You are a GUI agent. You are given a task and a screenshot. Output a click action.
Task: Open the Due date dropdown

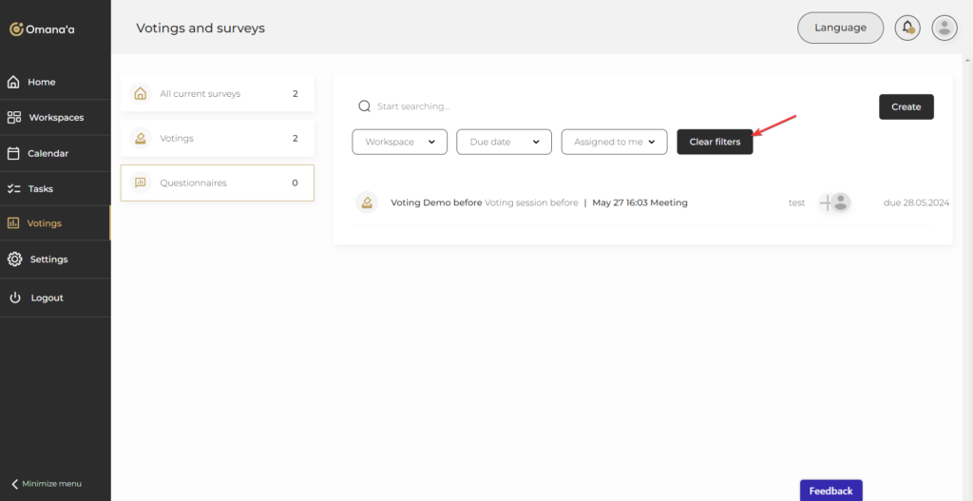504,142
